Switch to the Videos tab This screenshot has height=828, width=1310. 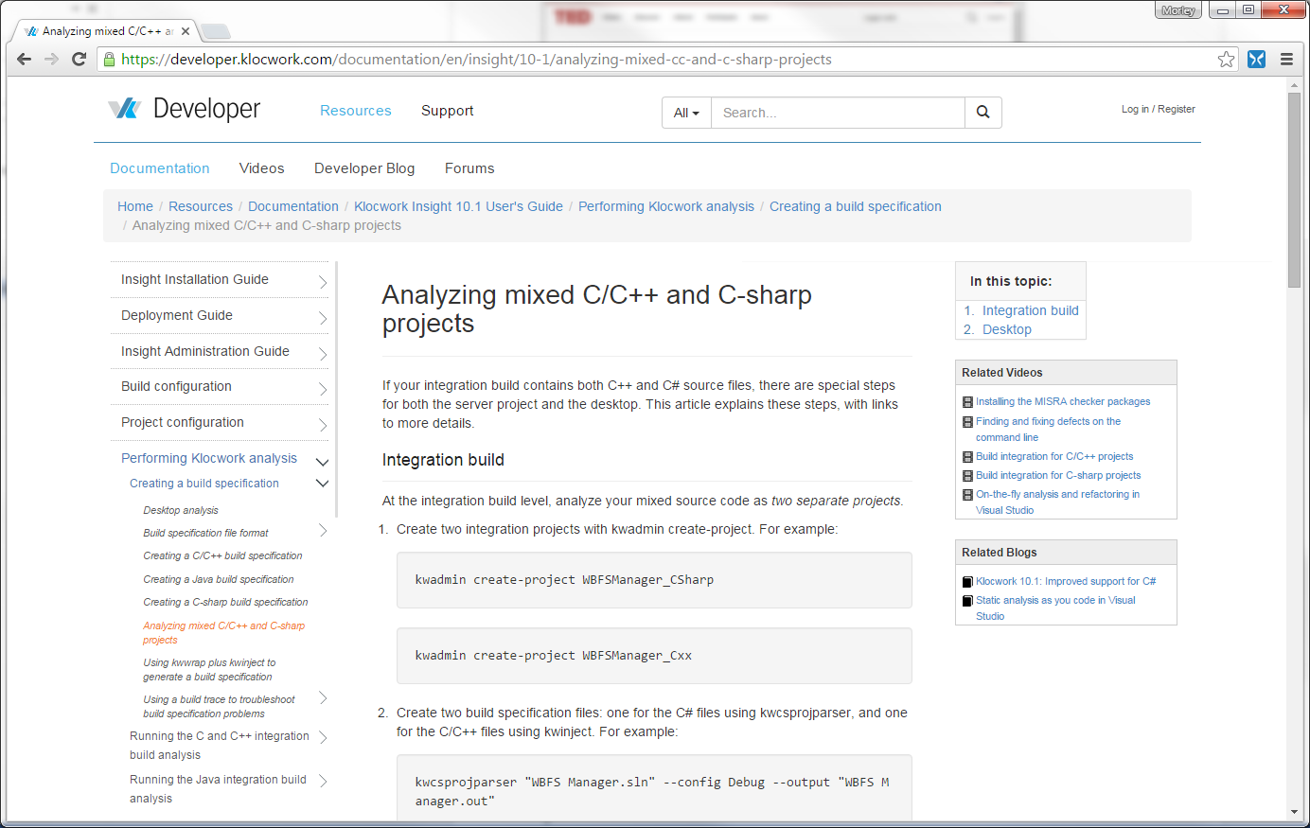pyautogui.click(x=262, y=168)
